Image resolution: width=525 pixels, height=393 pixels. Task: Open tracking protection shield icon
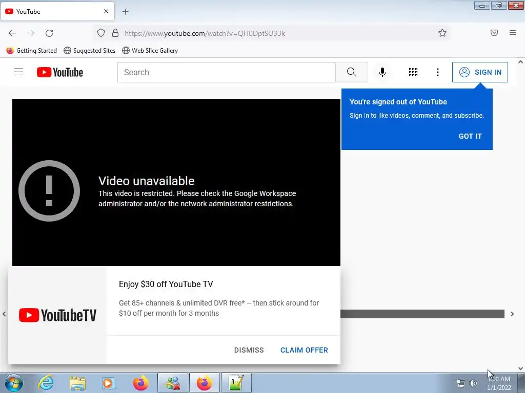coord(101,33)
